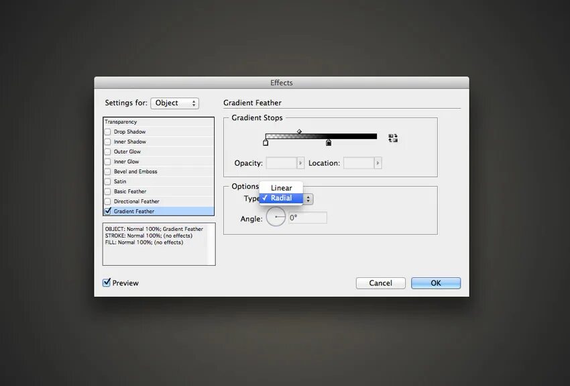Open the Settings for Object dropdown
Image resolution: width=570 pixels, height=386 pixels.
pyautogui.click(x=175, y=103)
